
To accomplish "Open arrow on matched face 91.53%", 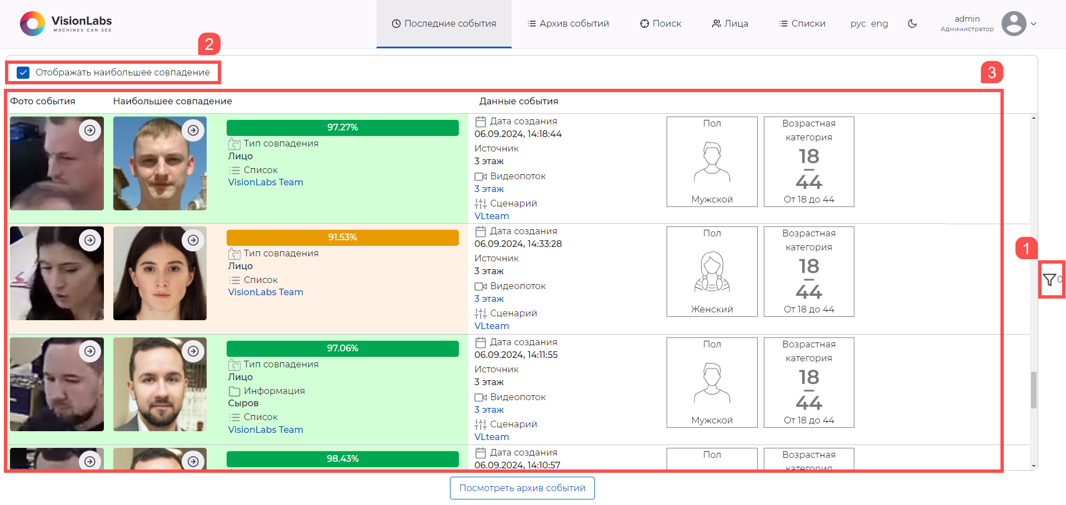I will (x=193, y=240).
